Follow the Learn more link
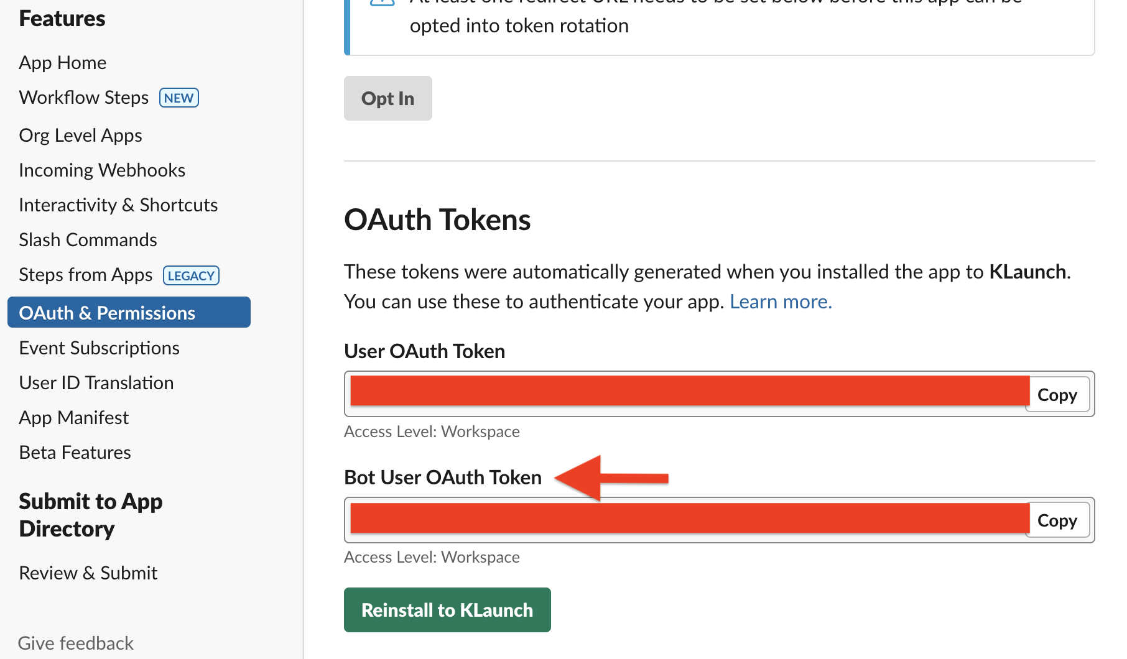 781,302
